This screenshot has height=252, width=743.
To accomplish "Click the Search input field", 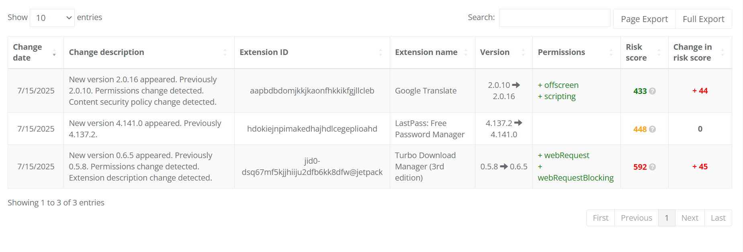I will (x=554, y=18).
